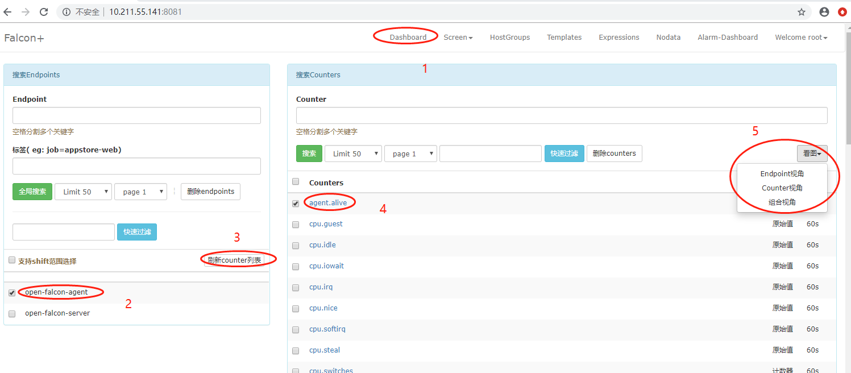Screen dimensions: 851x373
Task: Click the green 全局搜索 button
Action: (32, 192)
